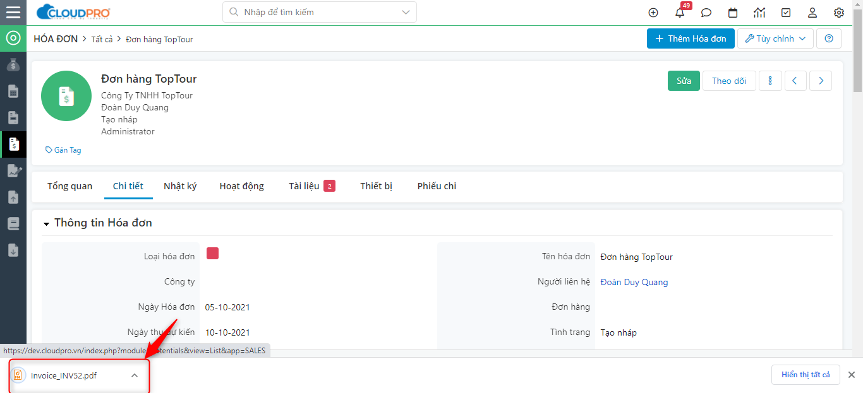Open the chart report sidebar icon
863x393 pixels.
tap(14, 171)
